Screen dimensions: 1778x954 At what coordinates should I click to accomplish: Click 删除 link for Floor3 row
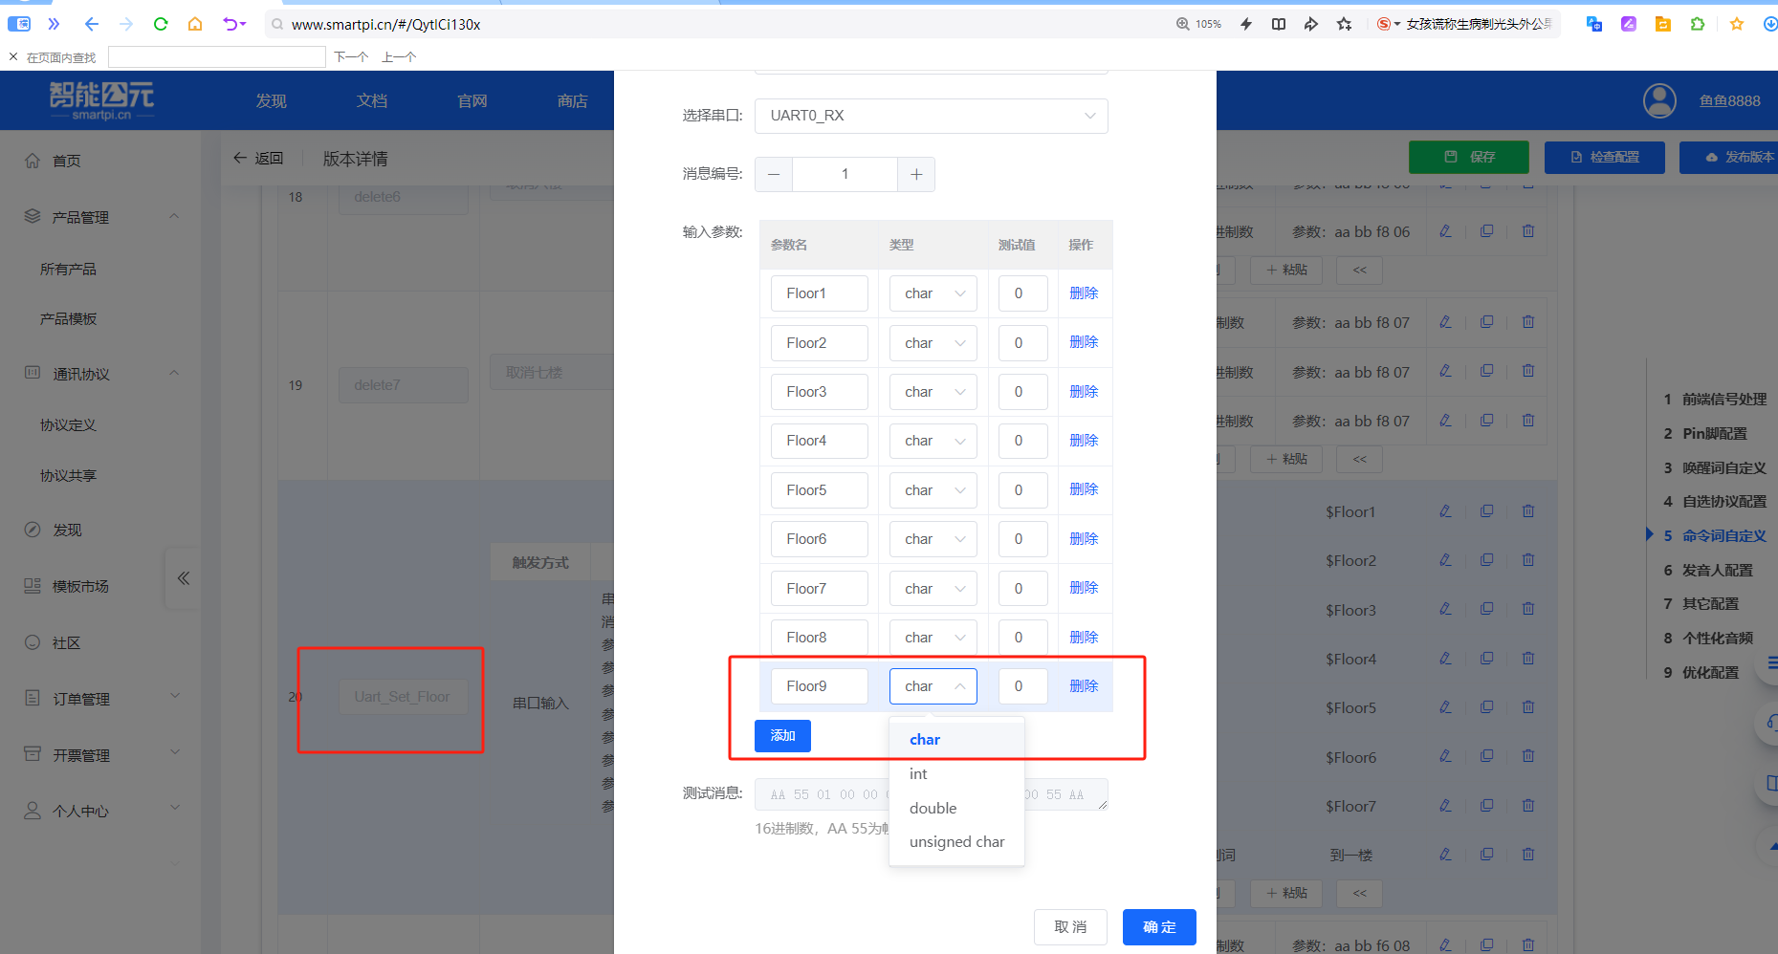[1083, 392]
